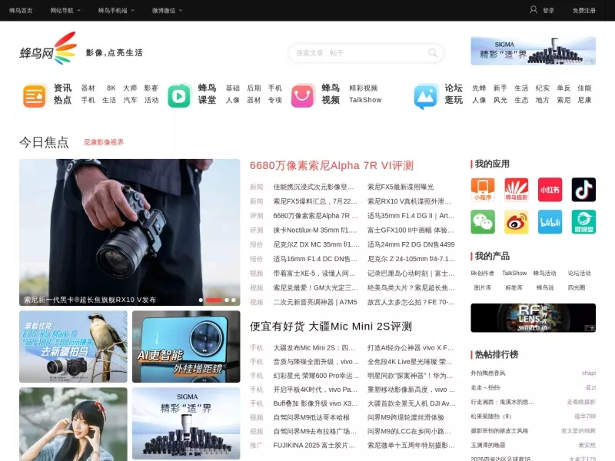Select 器材 under 资讯热点
This screenshot has width=615, height=461.
coord(88,88)
